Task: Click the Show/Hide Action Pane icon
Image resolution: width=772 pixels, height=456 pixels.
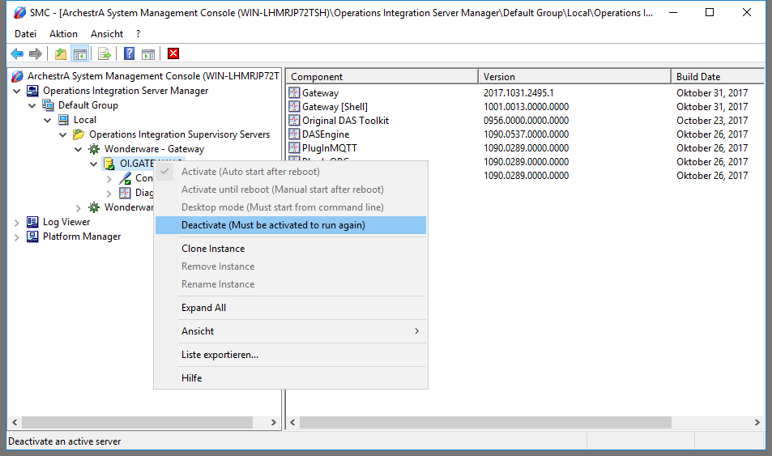Action: 148,54
